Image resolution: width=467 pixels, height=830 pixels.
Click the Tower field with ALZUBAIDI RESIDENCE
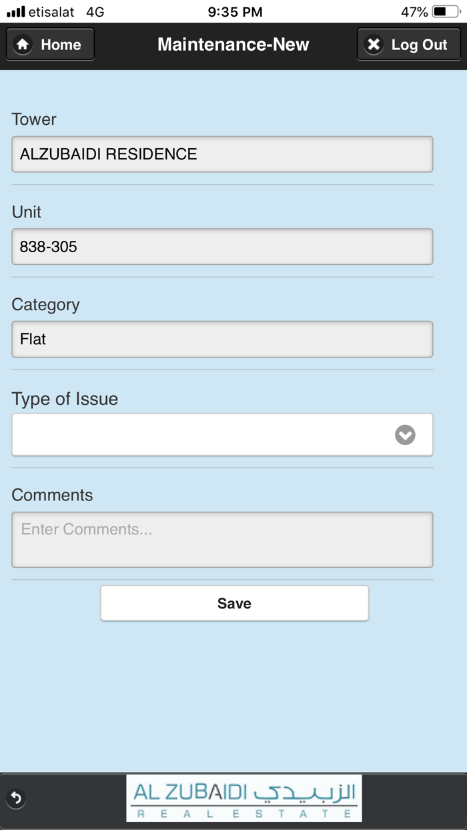click(222, 154)
